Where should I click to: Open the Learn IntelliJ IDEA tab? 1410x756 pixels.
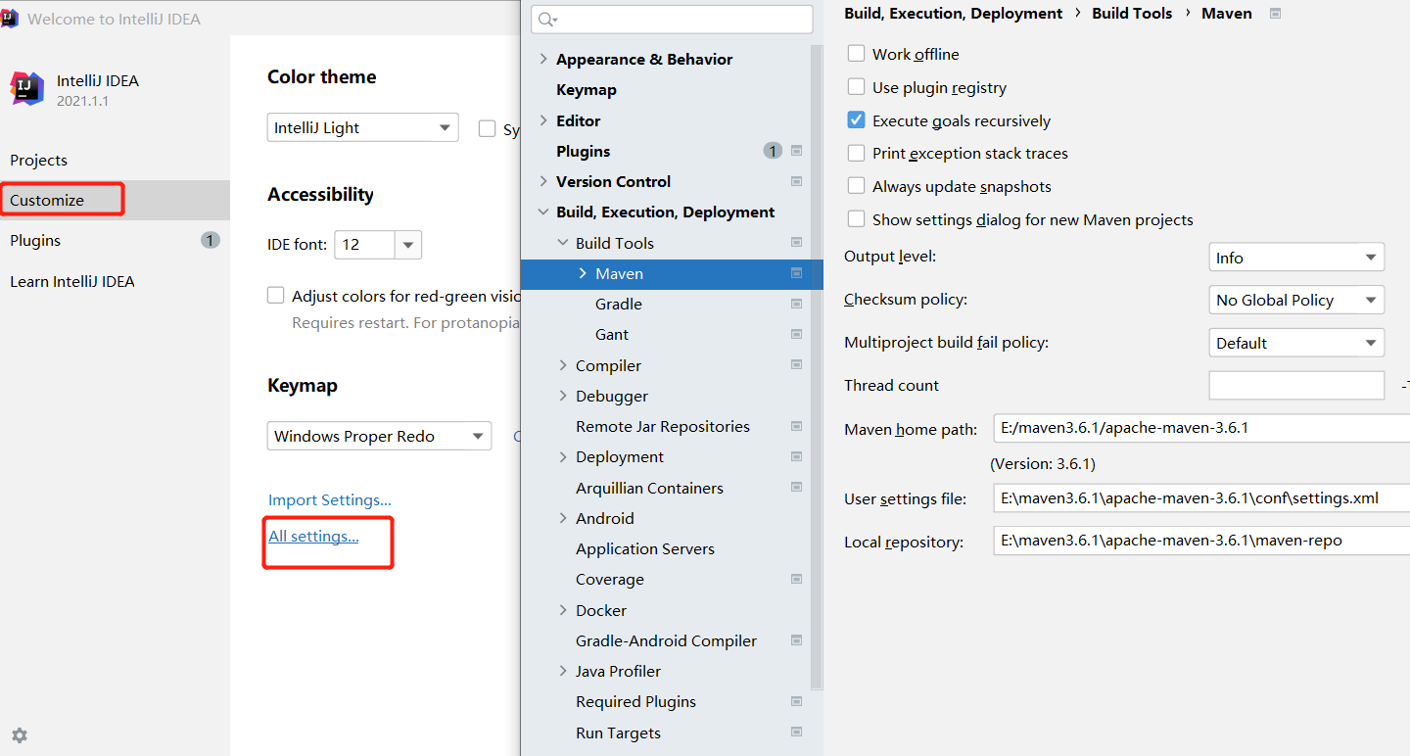tap(115, 281)
